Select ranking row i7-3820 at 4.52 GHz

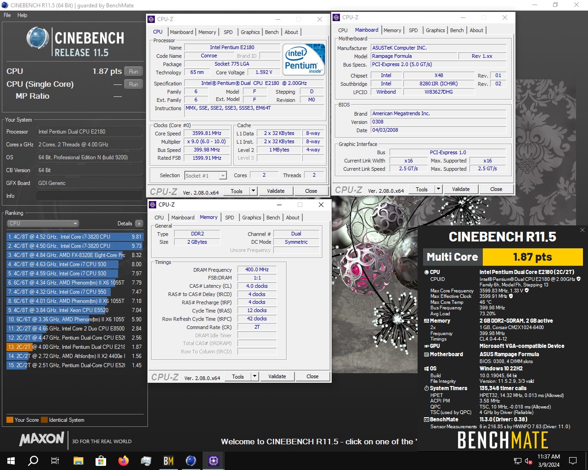pyautogui.click(x=75, y=237)
